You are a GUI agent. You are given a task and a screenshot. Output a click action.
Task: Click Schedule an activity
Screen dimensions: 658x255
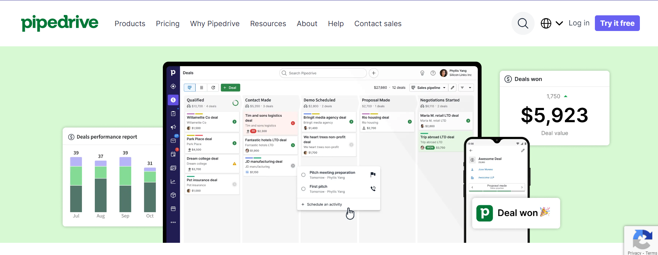pyautogui.click(x=322, y=204)
